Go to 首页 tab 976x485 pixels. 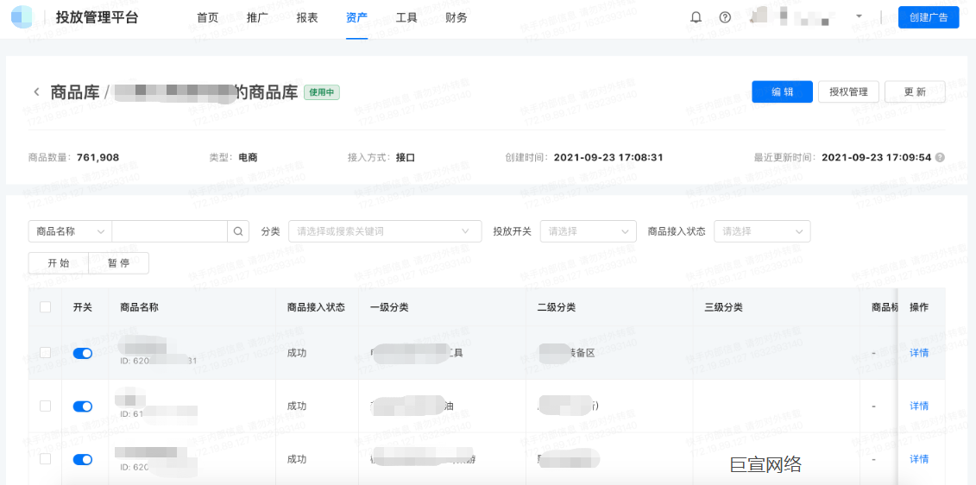point(207,18)
